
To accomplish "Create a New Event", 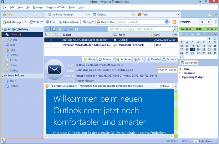I will click(189, 63).
